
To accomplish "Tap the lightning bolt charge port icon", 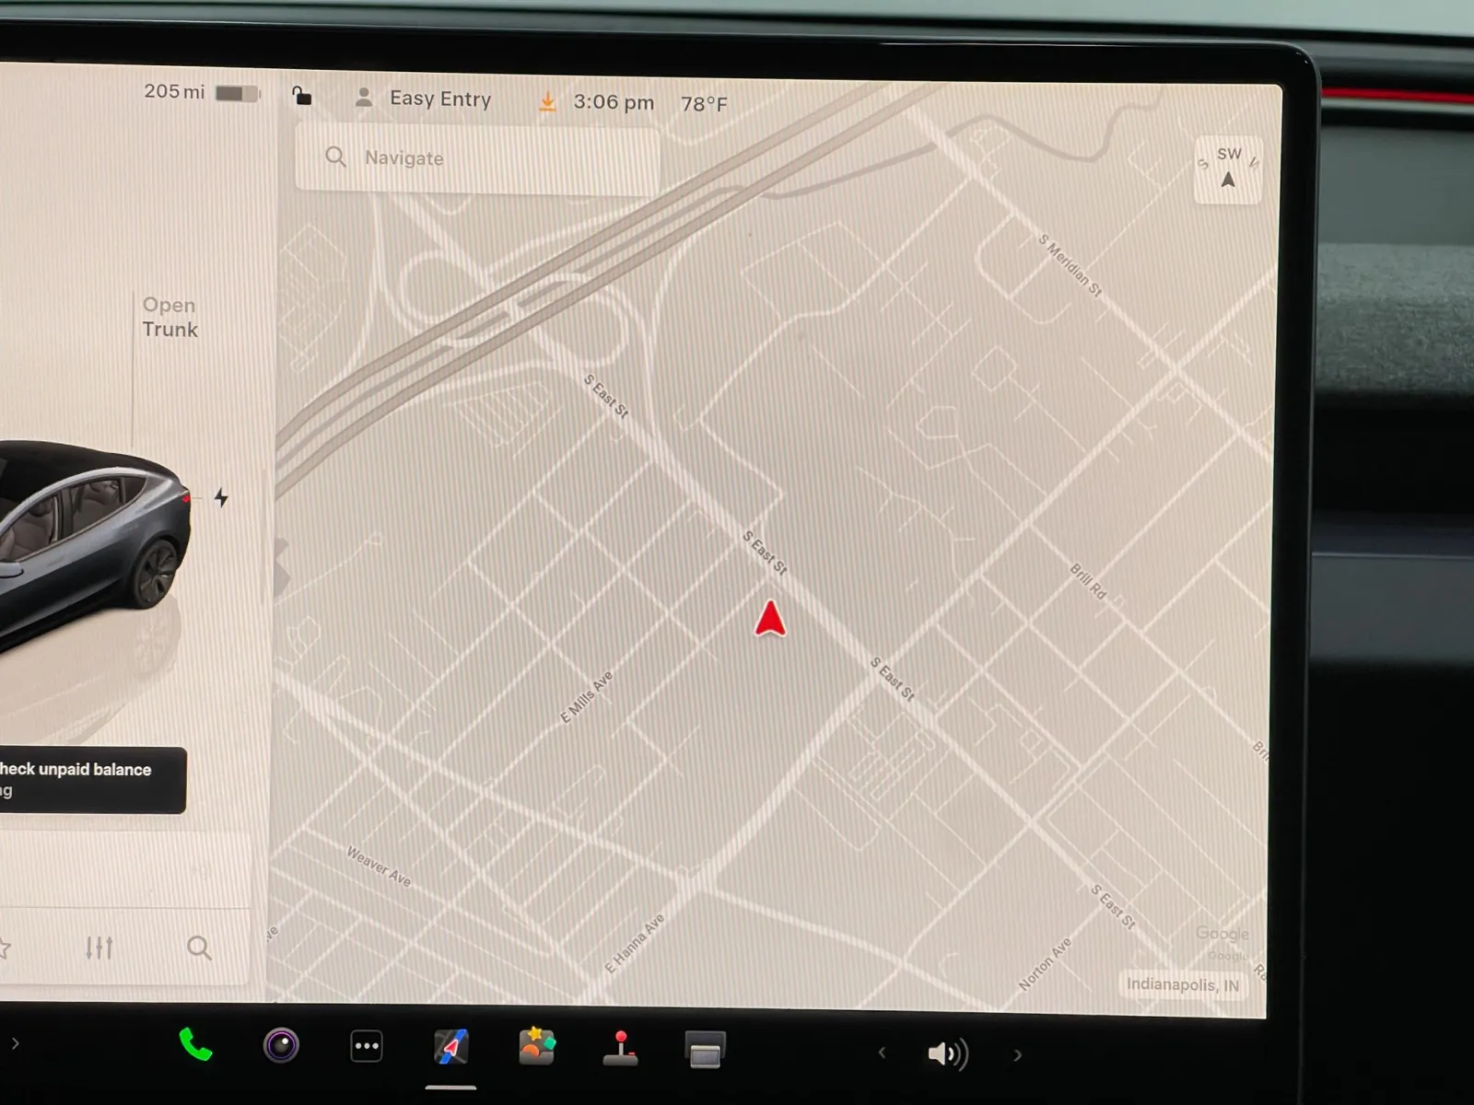I will click(x=221, y=498).
